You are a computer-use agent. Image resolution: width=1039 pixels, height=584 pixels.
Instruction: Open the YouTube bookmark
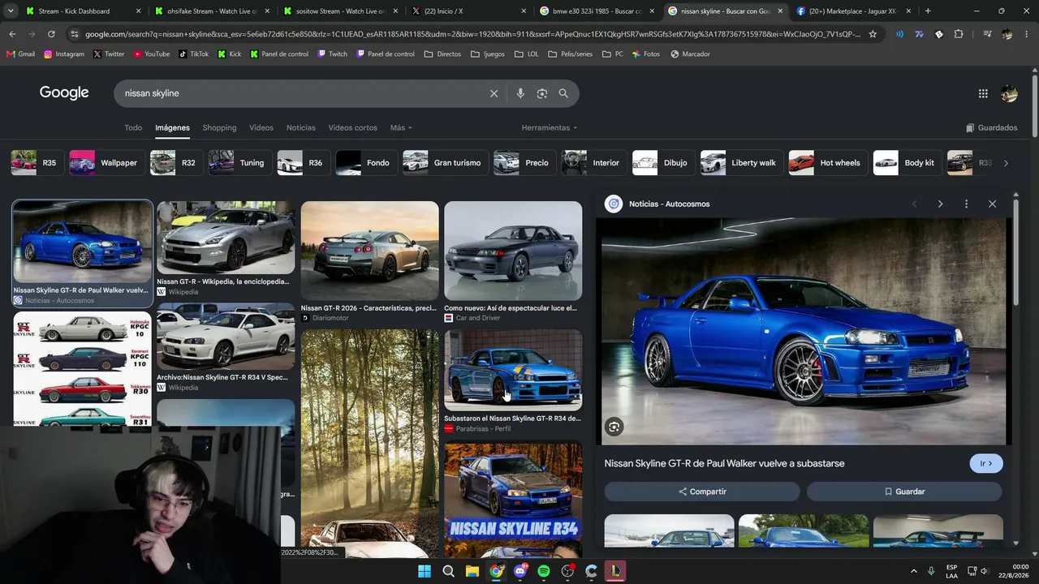[152, 54]
